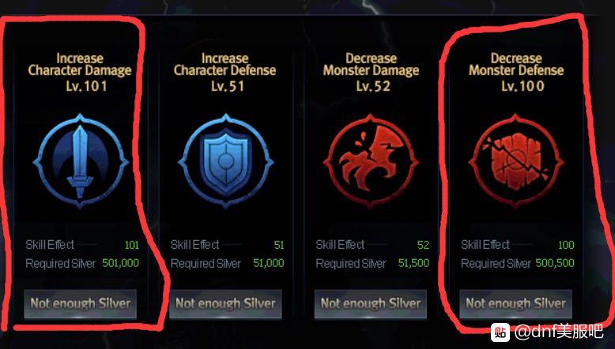The image size is (615, 349).
Task: Click the blue shield Character Defense icon
Action: (226, 161)
